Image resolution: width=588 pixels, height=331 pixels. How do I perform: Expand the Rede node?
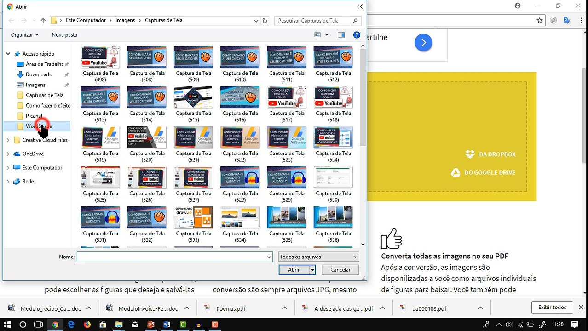click(8, 182)
